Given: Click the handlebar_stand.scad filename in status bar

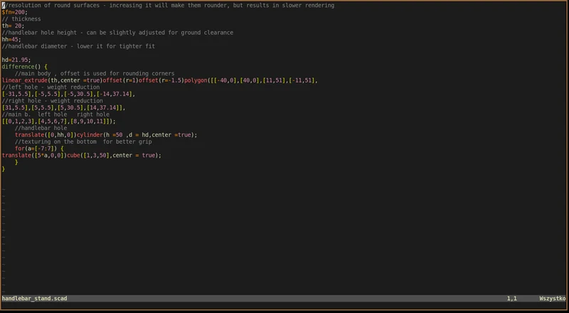Looking at the screenshot, I should [x=34, y=299].
